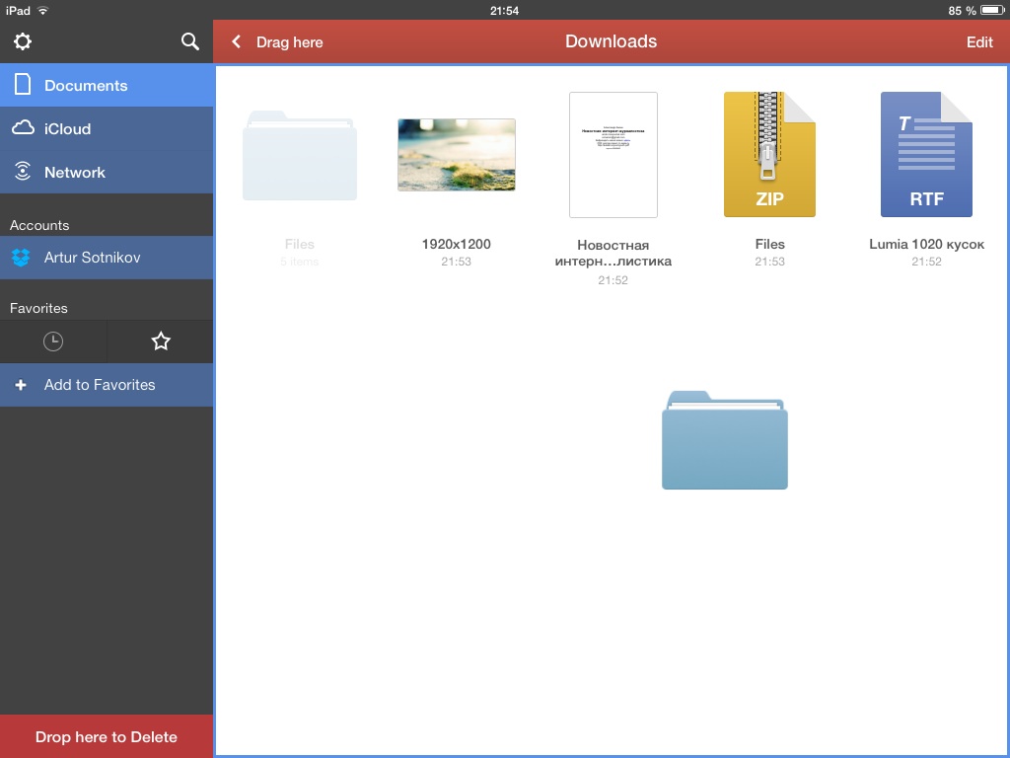Viewport: 1010px width, 758px height.
Task: Open the 1920x1200 image thumbnail
Action: [456, 155]
